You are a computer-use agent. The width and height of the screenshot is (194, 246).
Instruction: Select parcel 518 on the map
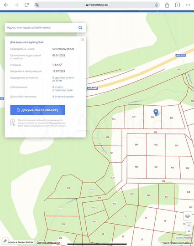[x=69, y=188]
